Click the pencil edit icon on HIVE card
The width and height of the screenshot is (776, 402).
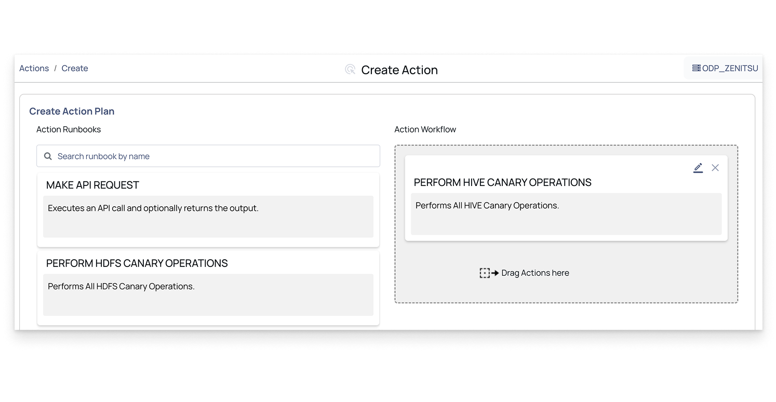(x=698, y=168)
